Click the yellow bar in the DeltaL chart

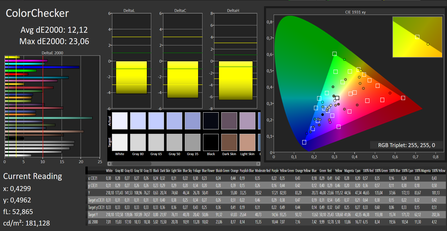[131, 77]
